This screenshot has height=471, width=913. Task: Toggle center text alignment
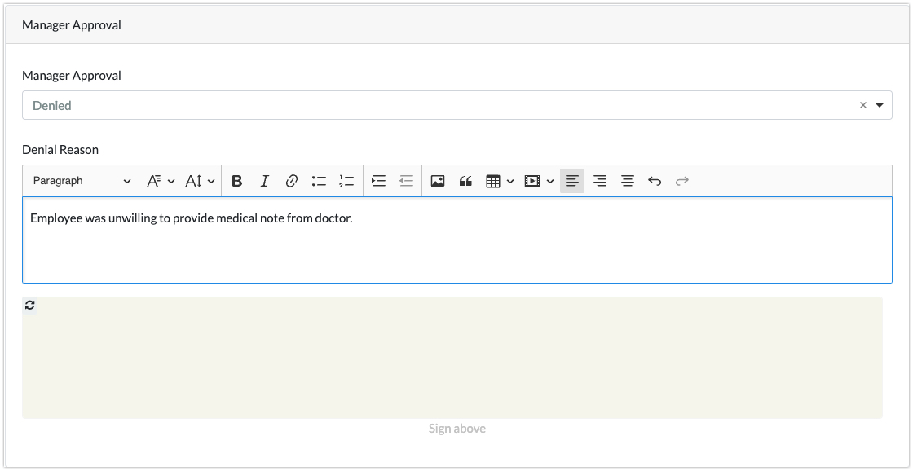(628, 181)
